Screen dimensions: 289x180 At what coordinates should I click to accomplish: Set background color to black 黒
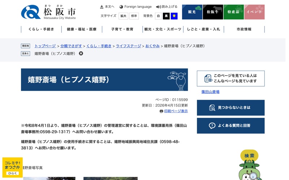(x=166, y=16)
